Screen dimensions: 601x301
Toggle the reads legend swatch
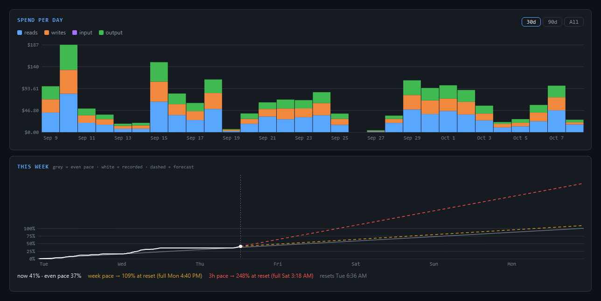(x=20, y=33)
